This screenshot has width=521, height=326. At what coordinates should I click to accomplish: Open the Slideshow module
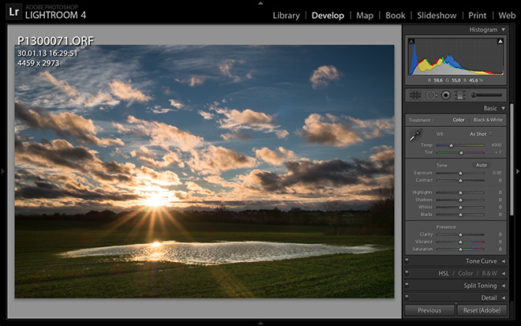(x=437, y=15)
